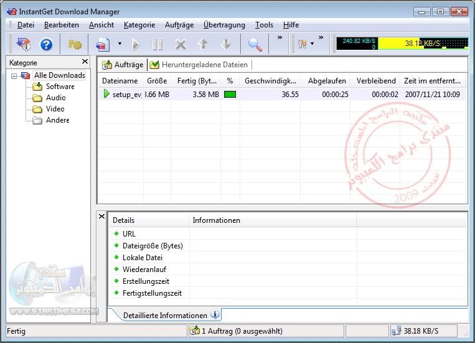Click the InstantGet info toolbar icon
The height and width of the screenshot is (343, 475).
24,44
